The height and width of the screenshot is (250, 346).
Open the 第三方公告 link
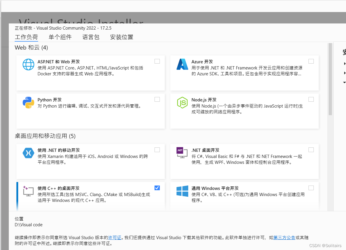click(284, 238)
